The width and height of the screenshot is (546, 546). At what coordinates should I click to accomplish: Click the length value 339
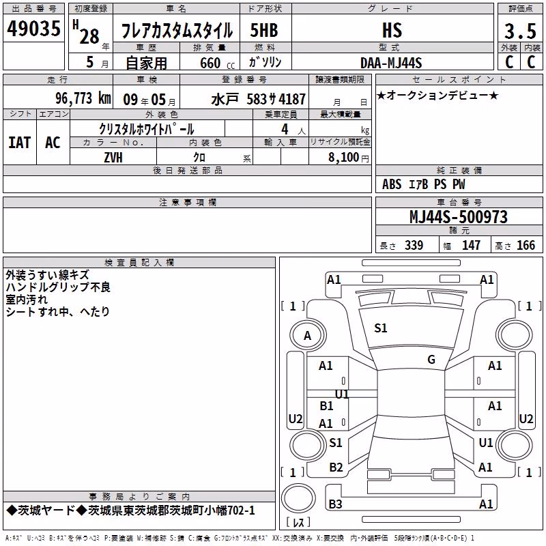pyautogui.click(x=414, y=246)
